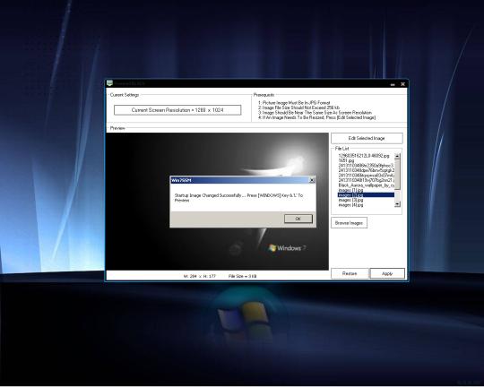Select highlighted images (2).jpg entry
The height and width of the screenshot is (387, 484).
point(366,195)
